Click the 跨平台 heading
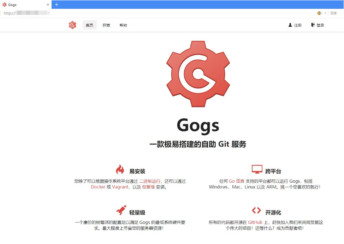 coord(273,171)
